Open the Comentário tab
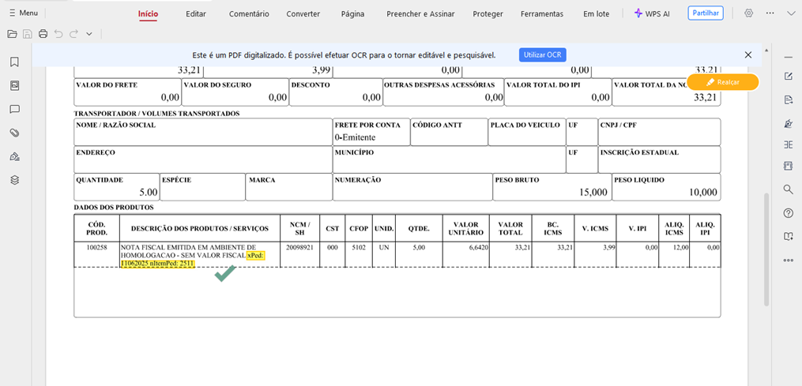Viewport: 802px width, 386px height. point(249,13)
